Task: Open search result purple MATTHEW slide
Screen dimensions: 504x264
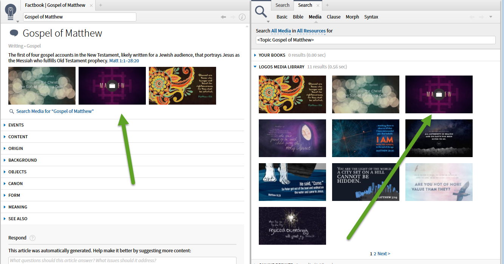Action: click(x=439, y=94)
